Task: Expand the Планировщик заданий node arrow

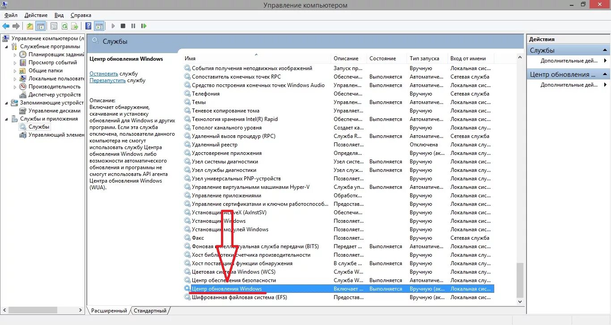Action: pos(15,54)
